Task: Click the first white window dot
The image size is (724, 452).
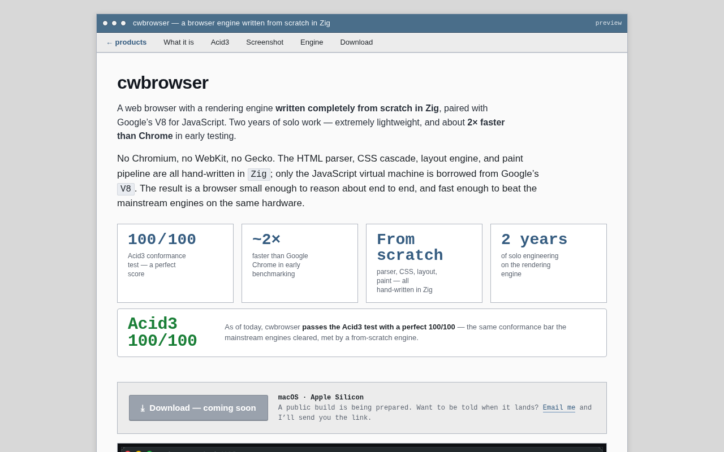Action: 105,23
